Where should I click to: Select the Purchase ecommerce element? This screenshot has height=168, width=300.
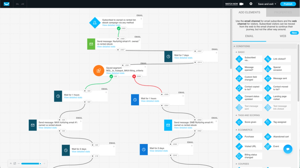click(x=249, y=137)
